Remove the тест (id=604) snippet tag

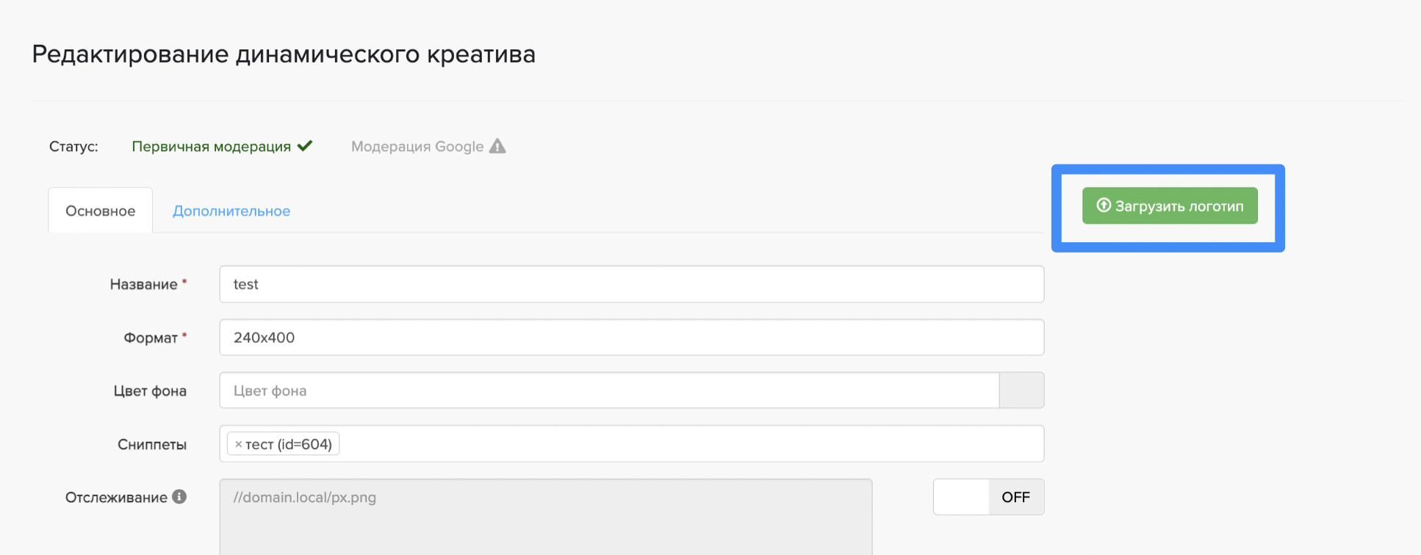[x=238, y=444]
